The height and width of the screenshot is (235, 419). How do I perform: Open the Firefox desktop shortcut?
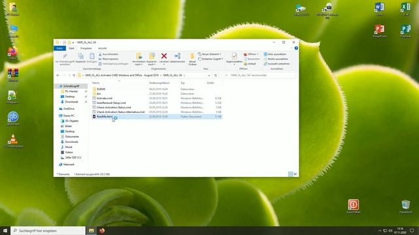tap(13, 53)
